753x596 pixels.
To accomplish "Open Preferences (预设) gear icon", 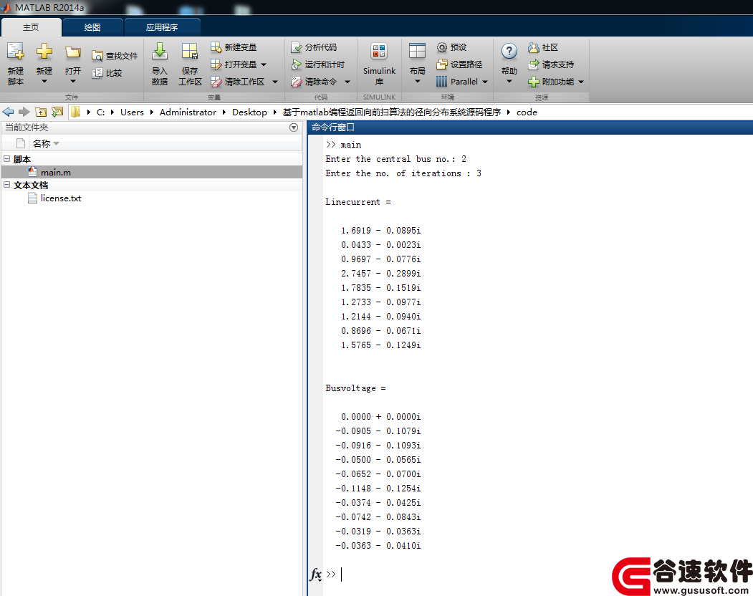I will (x=442, y=47).
